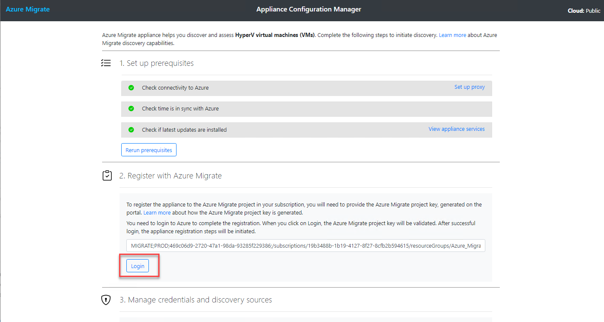This screenshot has width=604, height=322.
Task: Focus the Azure Migrate project key field
Action: pos(306,246)
